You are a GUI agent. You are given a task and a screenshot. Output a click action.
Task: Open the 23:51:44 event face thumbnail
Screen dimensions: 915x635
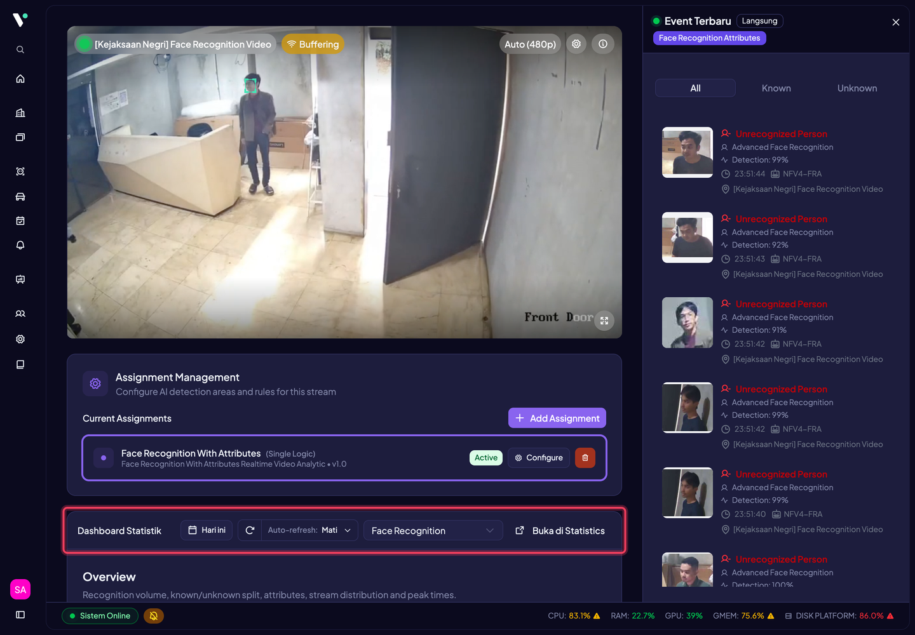688,152
